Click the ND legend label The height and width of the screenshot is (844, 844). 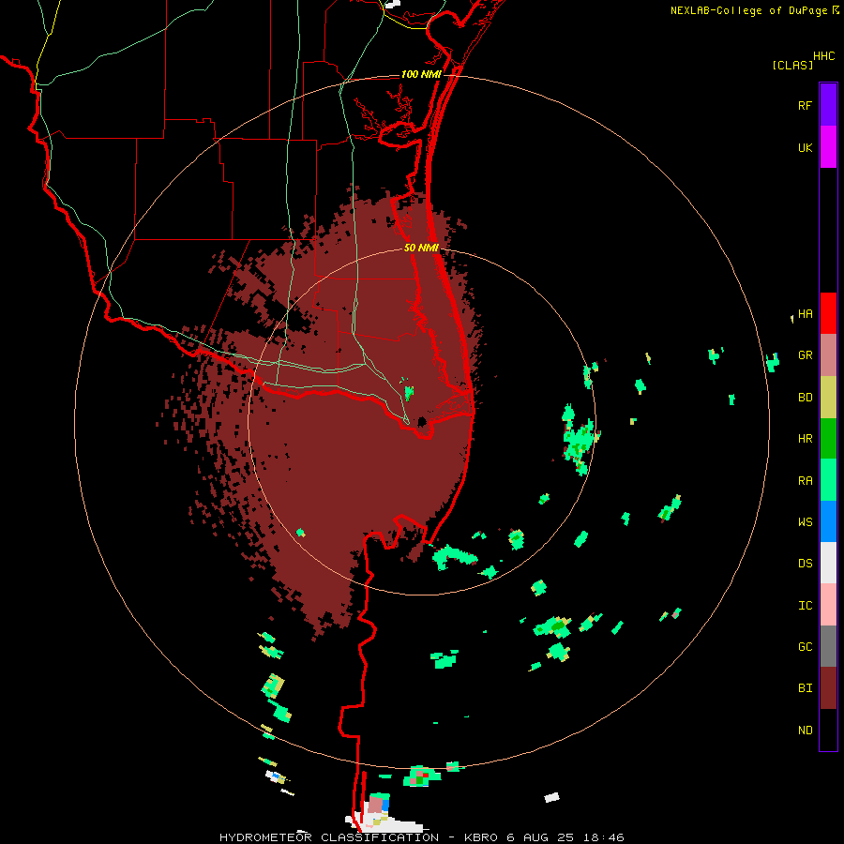point(805,731)
